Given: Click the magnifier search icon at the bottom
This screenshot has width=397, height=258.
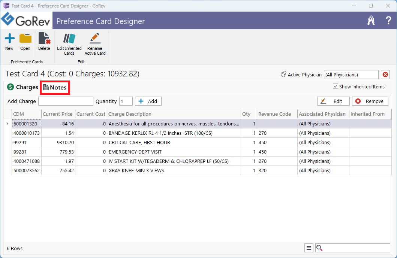Looking at the screenshot, I should pyautogui.click(x=319, y=248).
